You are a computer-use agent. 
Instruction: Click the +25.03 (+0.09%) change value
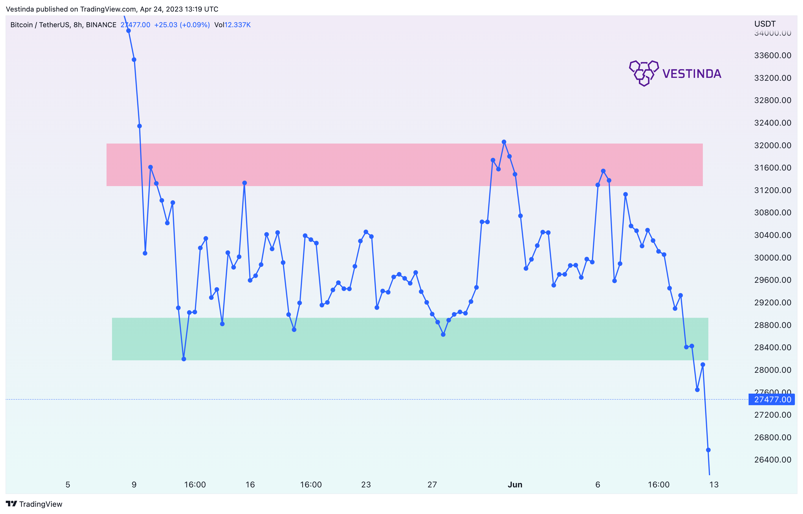(x=182, y=25)
